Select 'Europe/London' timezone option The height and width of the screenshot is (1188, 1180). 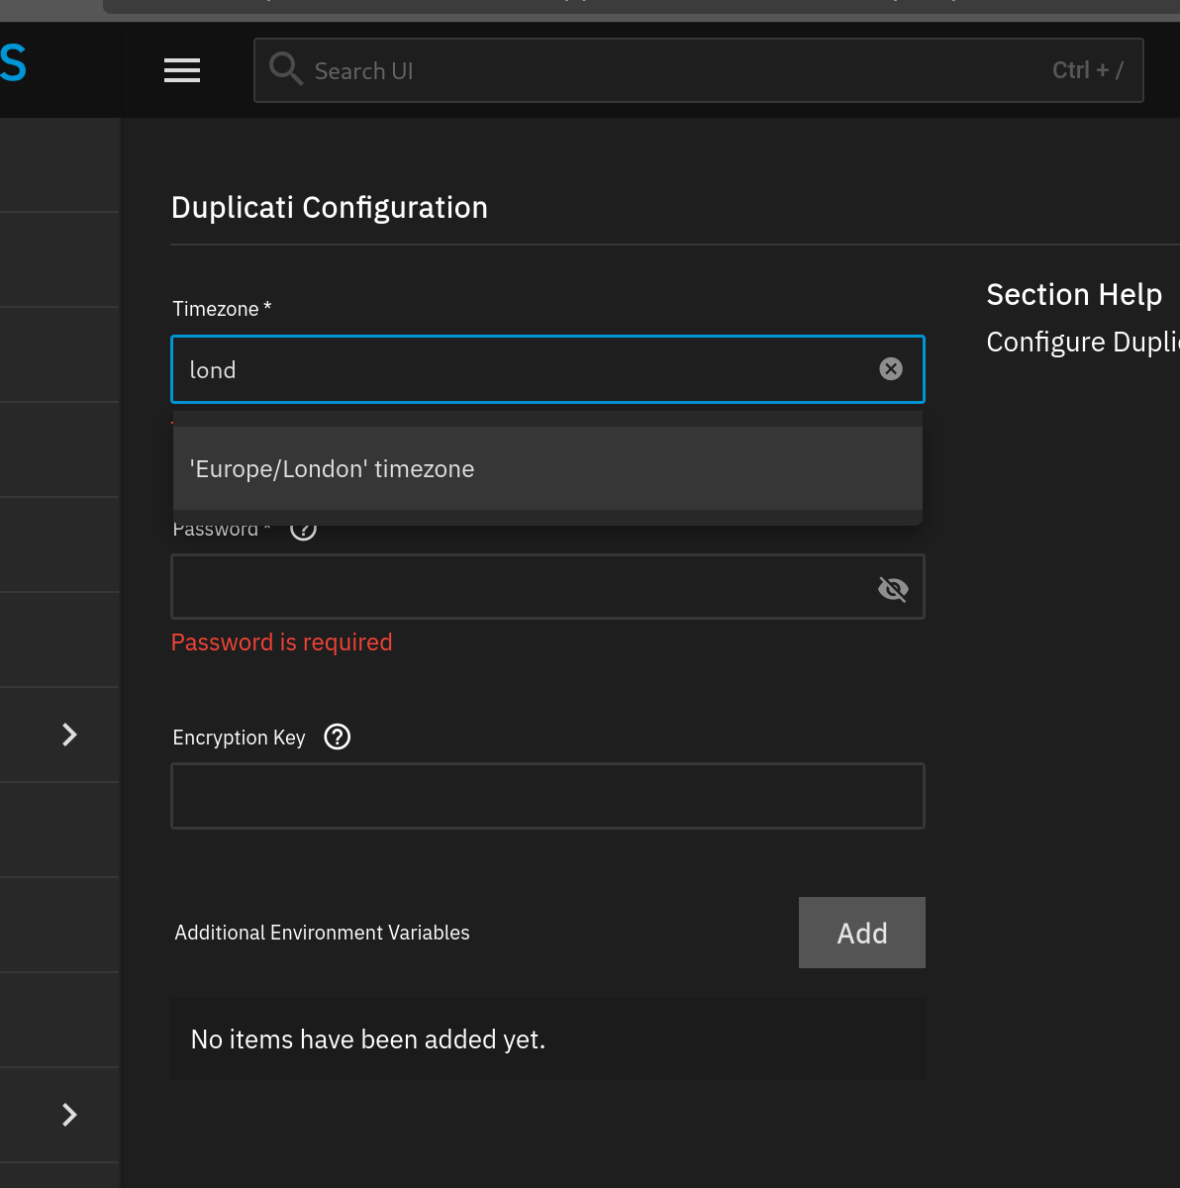[x=547, y=468]
